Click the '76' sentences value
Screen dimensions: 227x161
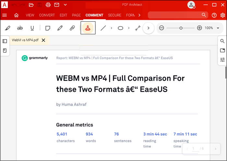[x=116, y=134]
